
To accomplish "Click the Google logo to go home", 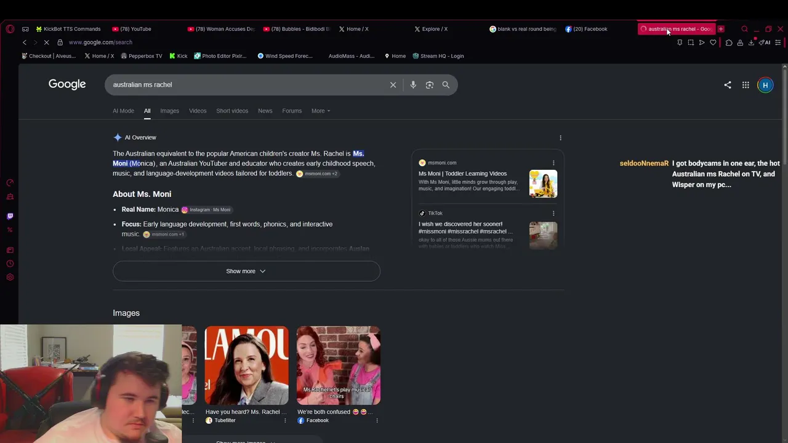I will (x=67, y=84).
